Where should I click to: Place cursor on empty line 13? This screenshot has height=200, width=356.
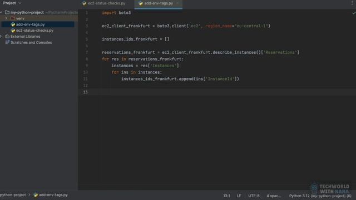point(217,92)
